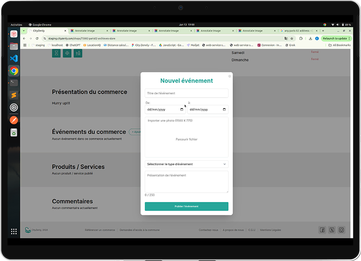The image size is (361, 261).
Task: Open the Sélectionner le type d'événement dropdown
Action: [186, 164]
